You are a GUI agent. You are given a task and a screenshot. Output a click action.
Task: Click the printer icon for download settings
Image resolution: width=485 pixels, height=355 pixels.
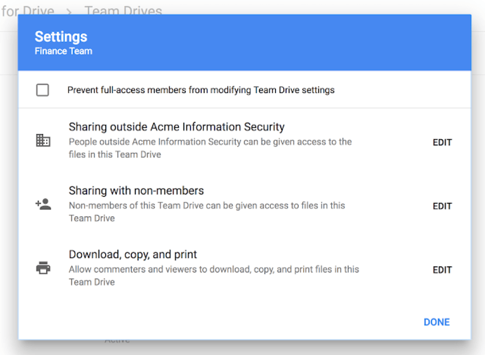43,267
